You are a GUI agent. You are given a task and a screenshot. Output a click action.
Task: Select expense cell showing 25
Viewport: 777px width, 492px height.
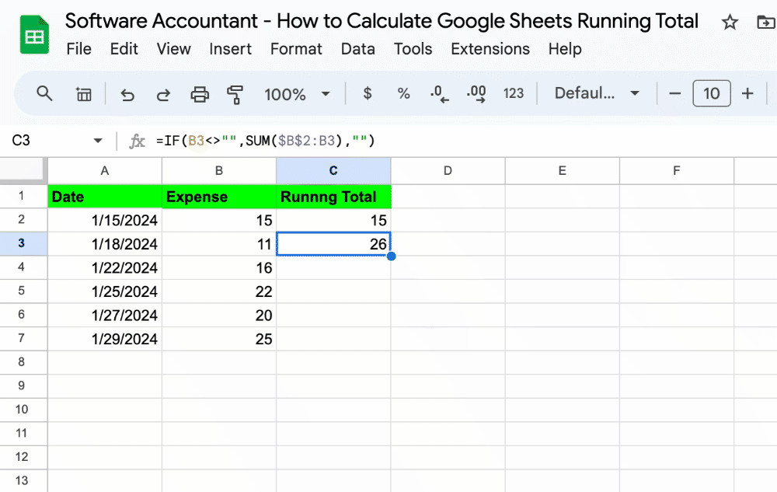tap(219, 339)
